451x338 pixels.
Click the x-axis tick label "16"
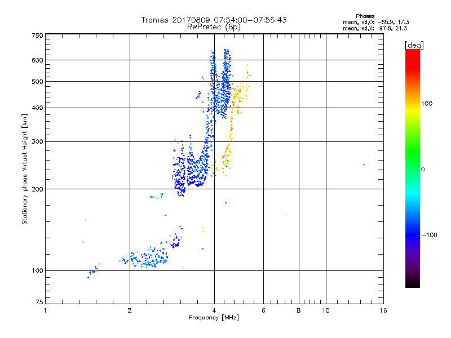tap(383, 310)
